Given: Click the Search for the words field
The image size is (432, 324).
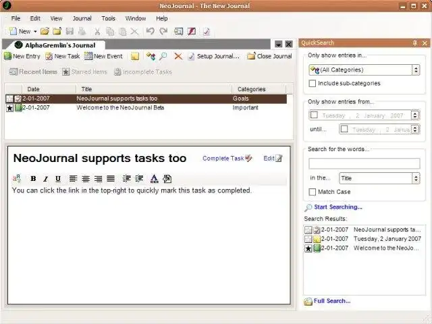Looking at the screenshot, I should pos(364,163).
